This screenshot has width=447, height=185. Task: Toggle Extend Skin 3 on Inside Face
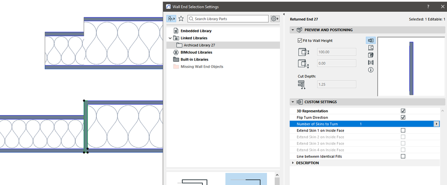[403, 143]
